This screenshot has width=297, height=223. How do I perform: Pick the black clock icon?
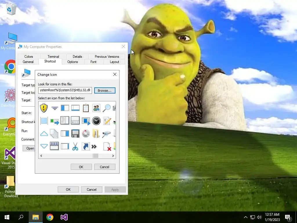click(96, 121)
